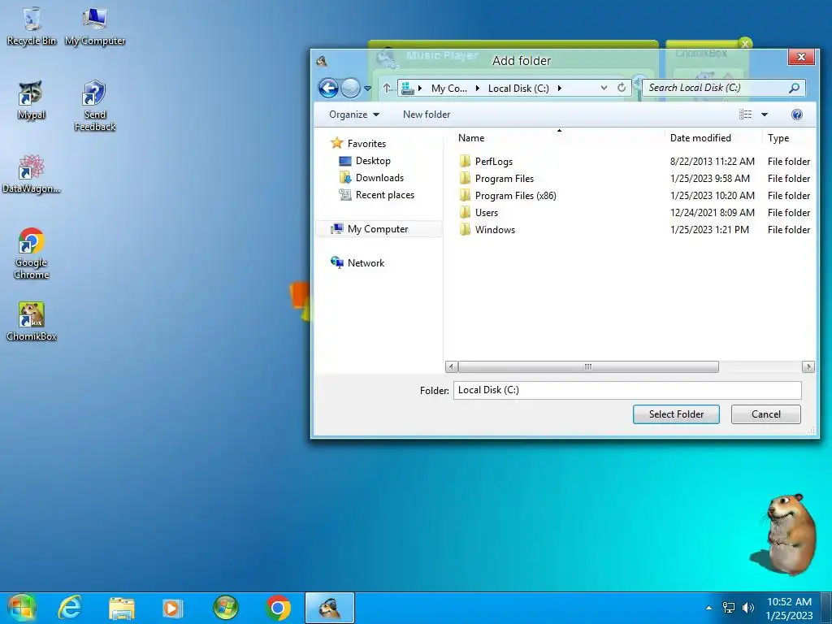Expand the root breadcrumb arrow

(420, 88)
